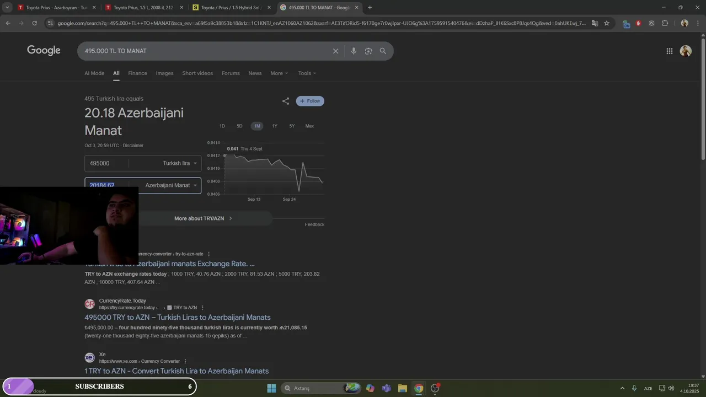Viewport: 706px width, 397px height.
Task: Open the Disclaimer link
Action: point(133,146)
